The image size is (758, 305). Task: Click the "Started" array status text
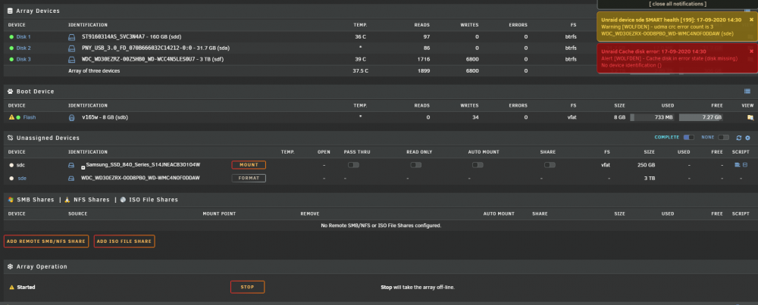[x=26, y=287]
